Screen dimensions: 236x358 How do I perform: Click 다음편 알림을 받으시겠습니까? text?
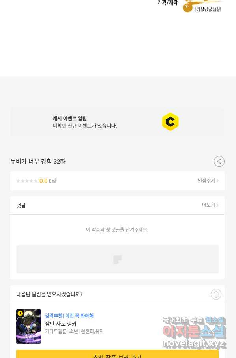coord(49,294)
